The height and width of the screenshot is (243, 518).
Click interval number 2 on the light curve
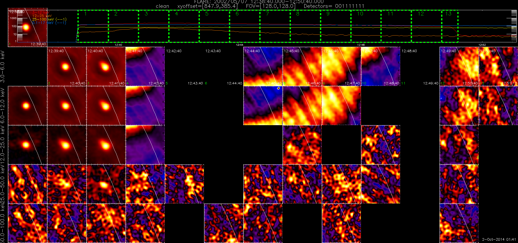pyautogui.click(x=116, y=14)
